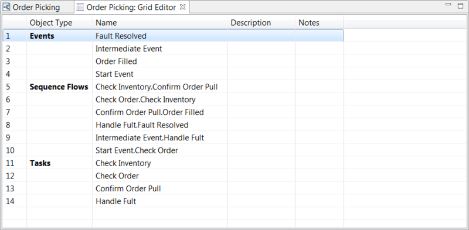Select the Check Inventory task in row 11
The width and height of the screenshot is (469, 230).
[x=159, y=163]
